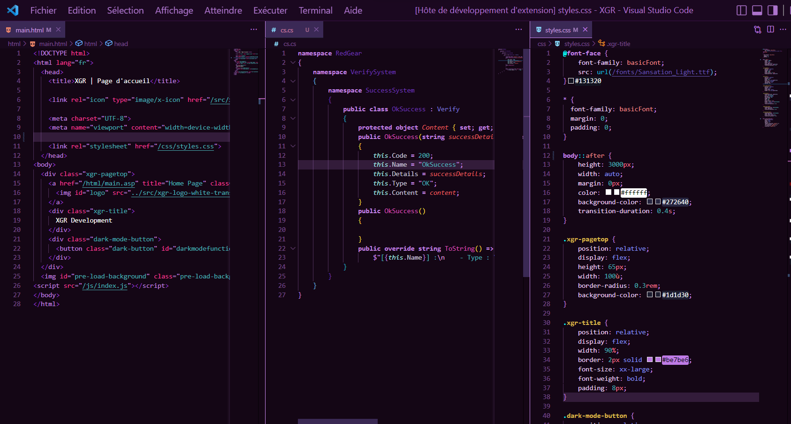The image size is (791, 424).
Task: Open the Sélection menu
Action: pyautogui.click(x=125, y=10)
